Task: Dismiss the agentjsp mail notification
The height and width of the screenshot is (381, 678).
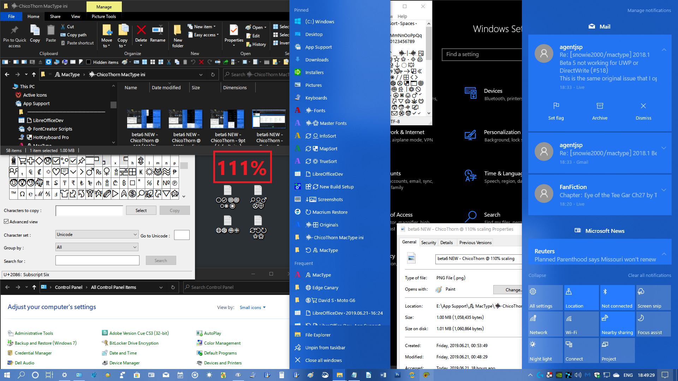Action: [x=643, y=111]
